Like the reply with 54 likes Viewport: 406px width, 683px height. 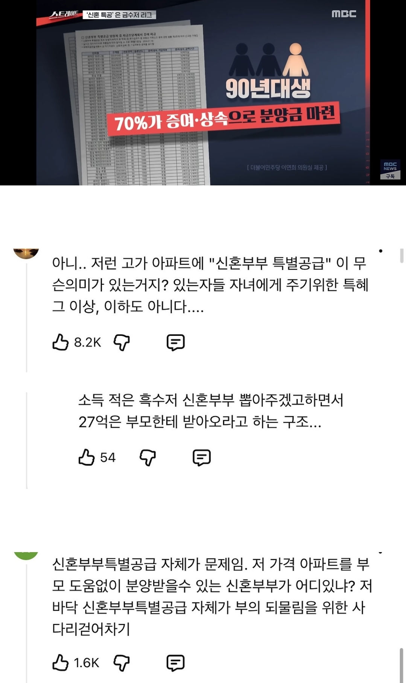(x=87, y=457)
